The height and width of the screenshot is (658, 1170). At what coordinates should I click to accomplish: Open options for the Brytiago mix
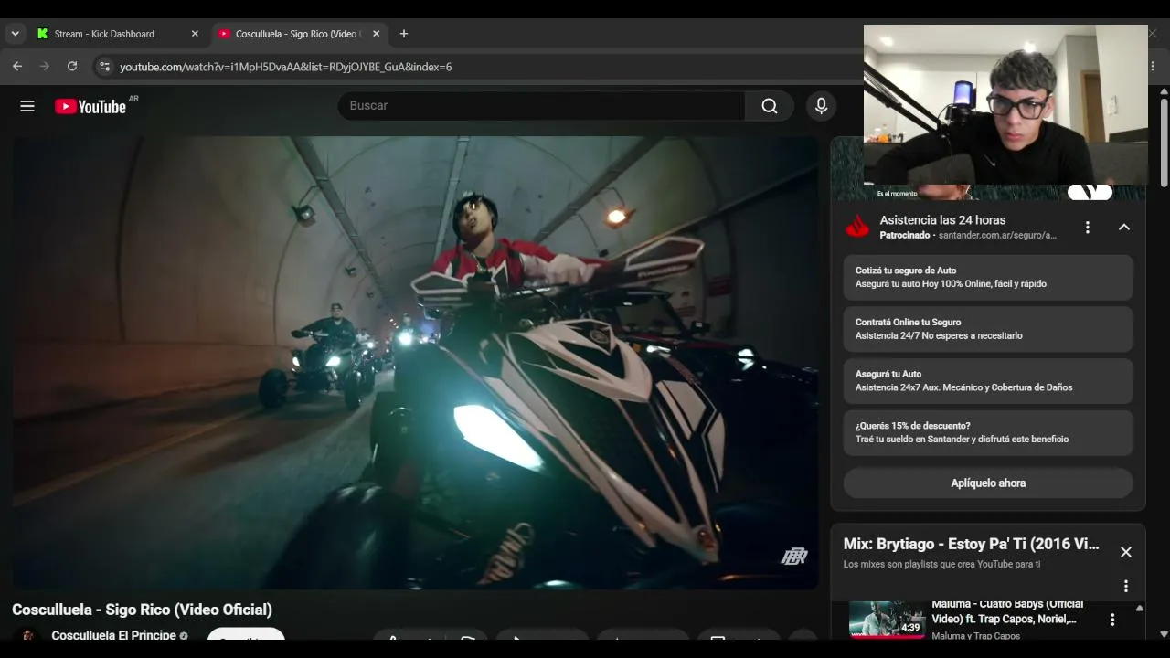[1126, 586]
